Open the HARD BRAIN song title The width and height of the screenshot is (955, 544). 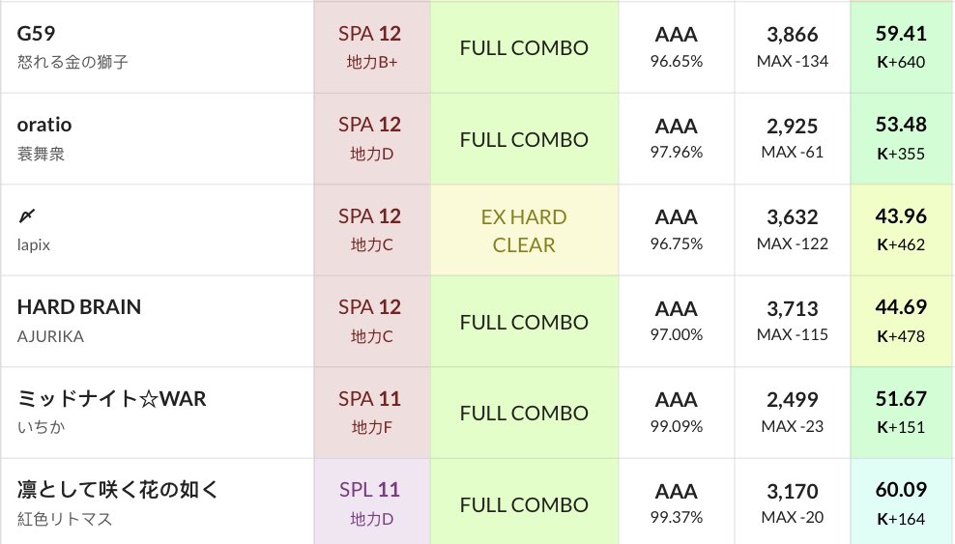pos(79,307)
